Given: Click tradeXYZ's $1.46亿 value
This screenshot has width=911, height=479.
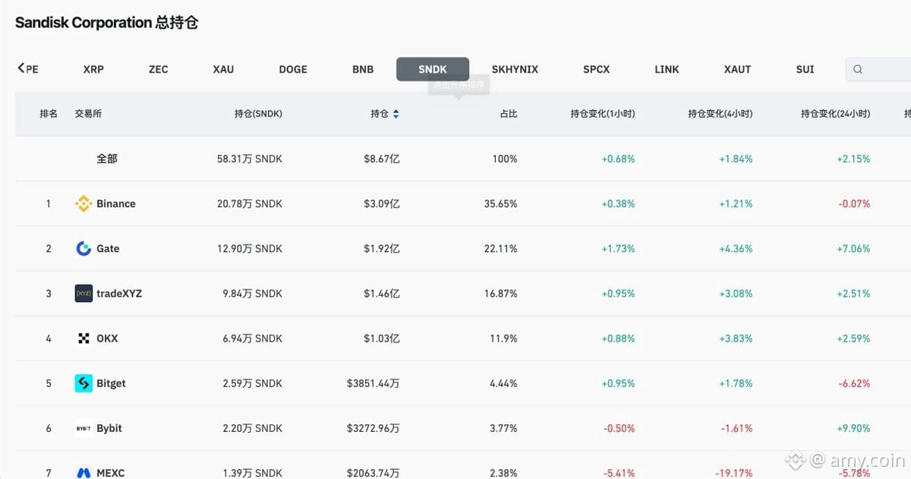Looking at the screenshot, I should tap(382, 293).
